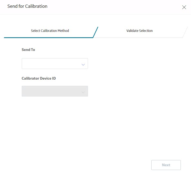Click the Calibrator Device ID label

tap(39, 78)
